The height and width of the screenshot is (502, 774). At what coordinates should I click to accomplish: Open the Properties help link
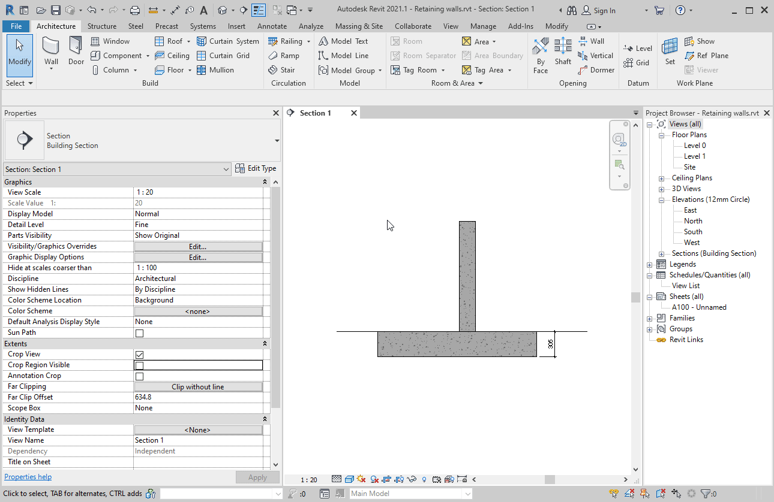coord(28,476)
